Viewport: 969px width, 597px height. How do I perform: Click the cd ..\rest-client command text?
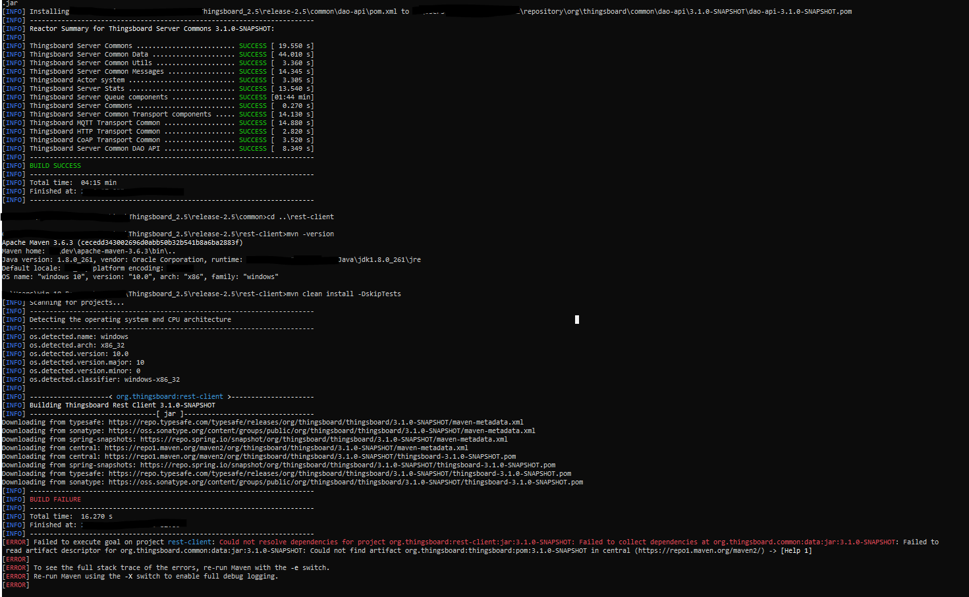pyautogui.click(x=302, y=217)
